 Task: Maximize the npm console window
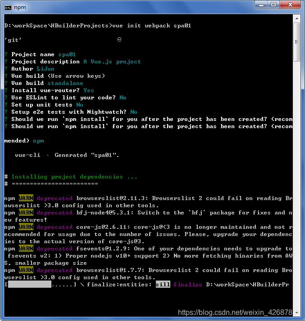[273, 4]
